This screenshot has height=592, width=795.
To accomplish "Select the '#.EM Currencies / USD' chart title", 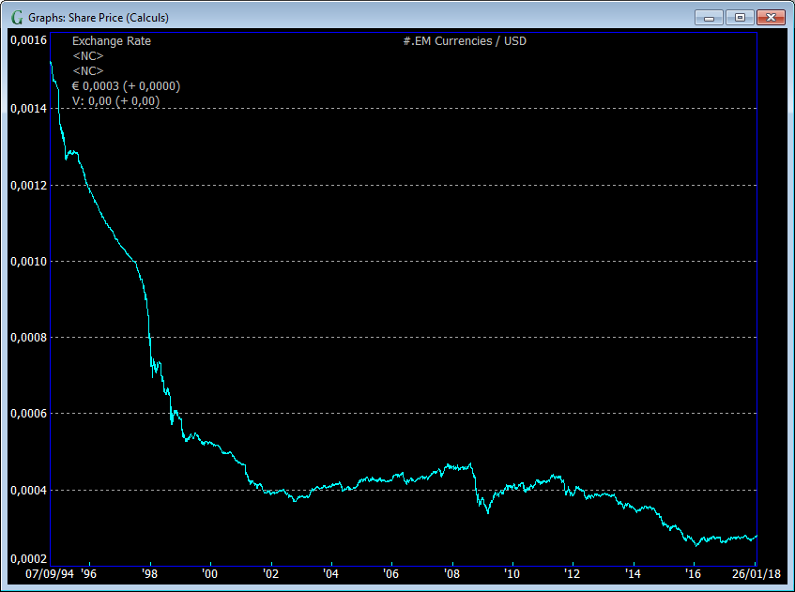I will 465,41.
